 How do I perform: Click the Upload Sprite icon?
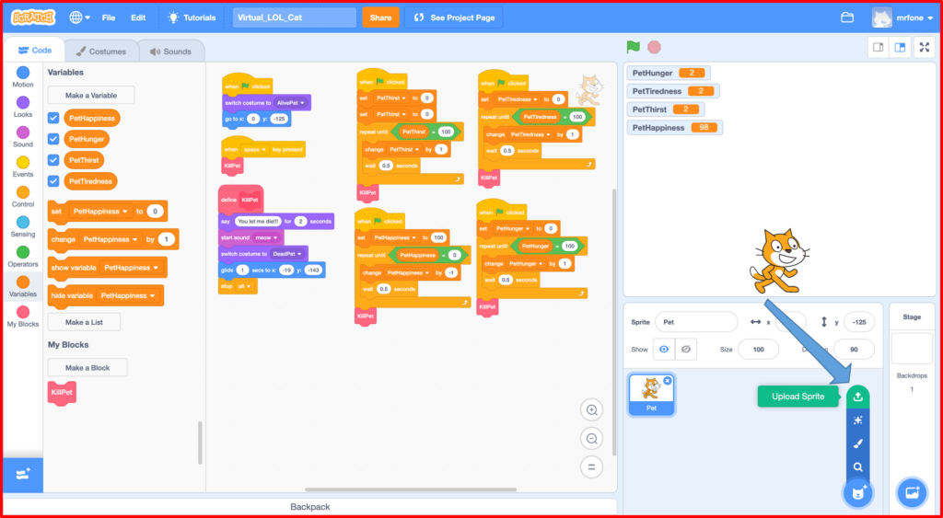tap(857, 397)
